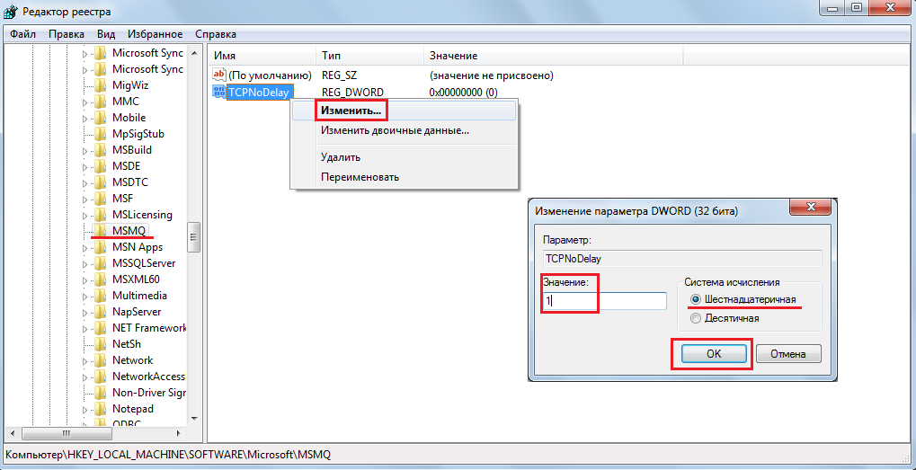
Task: Expand the NET Framework tree node
Action: click(x=84, y=328)
